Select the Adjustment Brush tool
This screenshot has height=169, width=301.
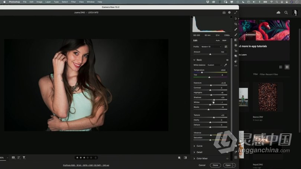(x=236, y=35)
